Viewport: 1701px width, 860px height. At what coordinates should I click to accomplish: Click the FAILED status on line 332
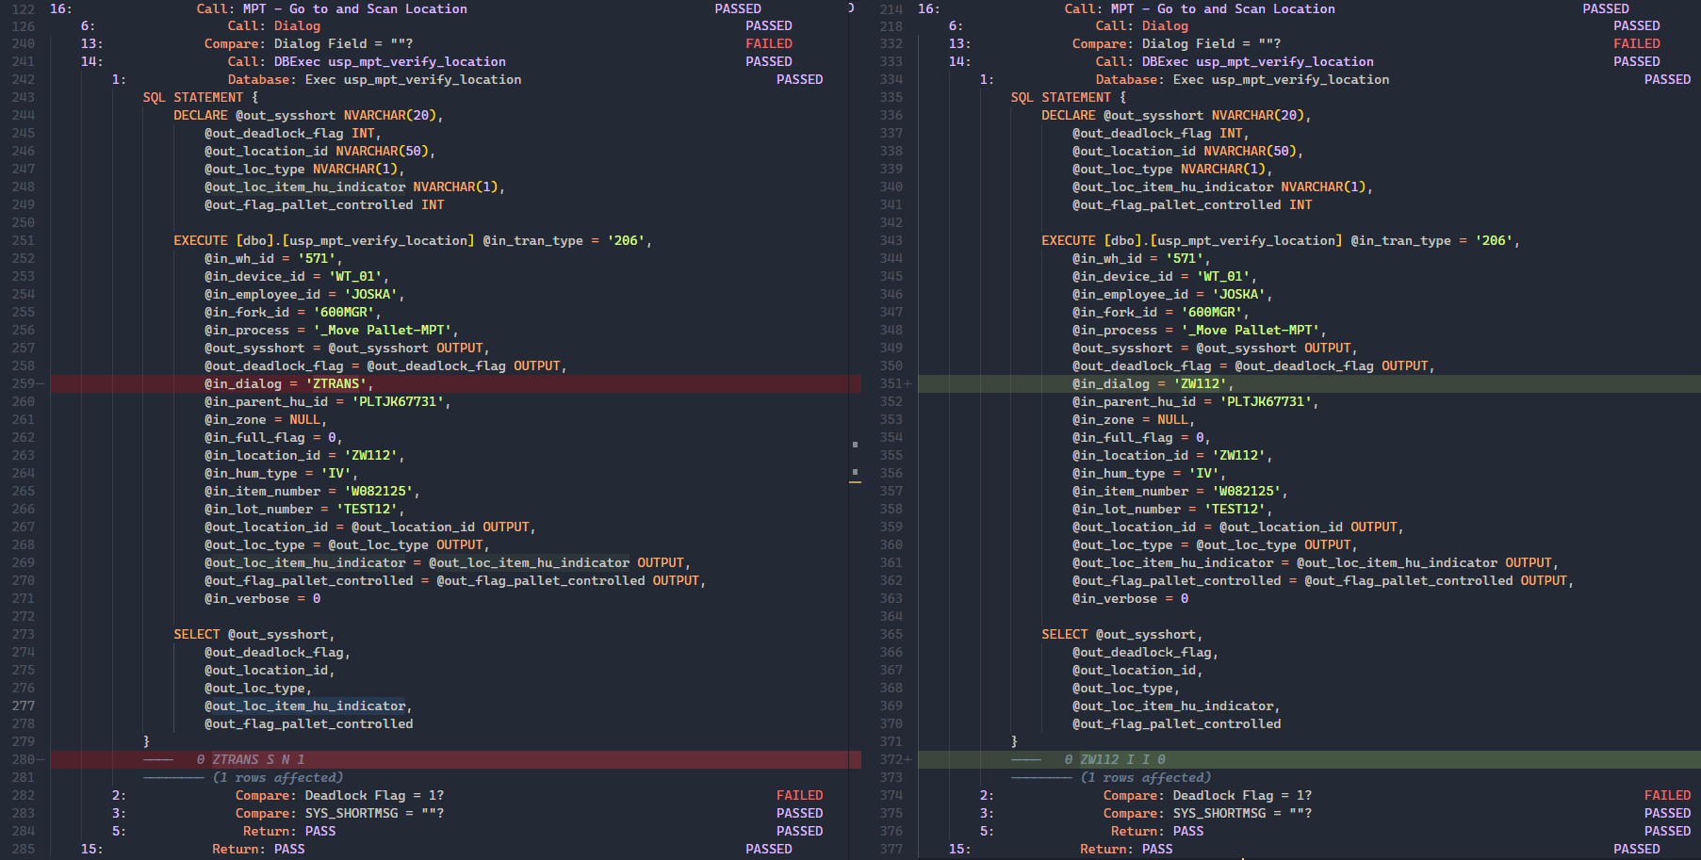[1637, 43]
